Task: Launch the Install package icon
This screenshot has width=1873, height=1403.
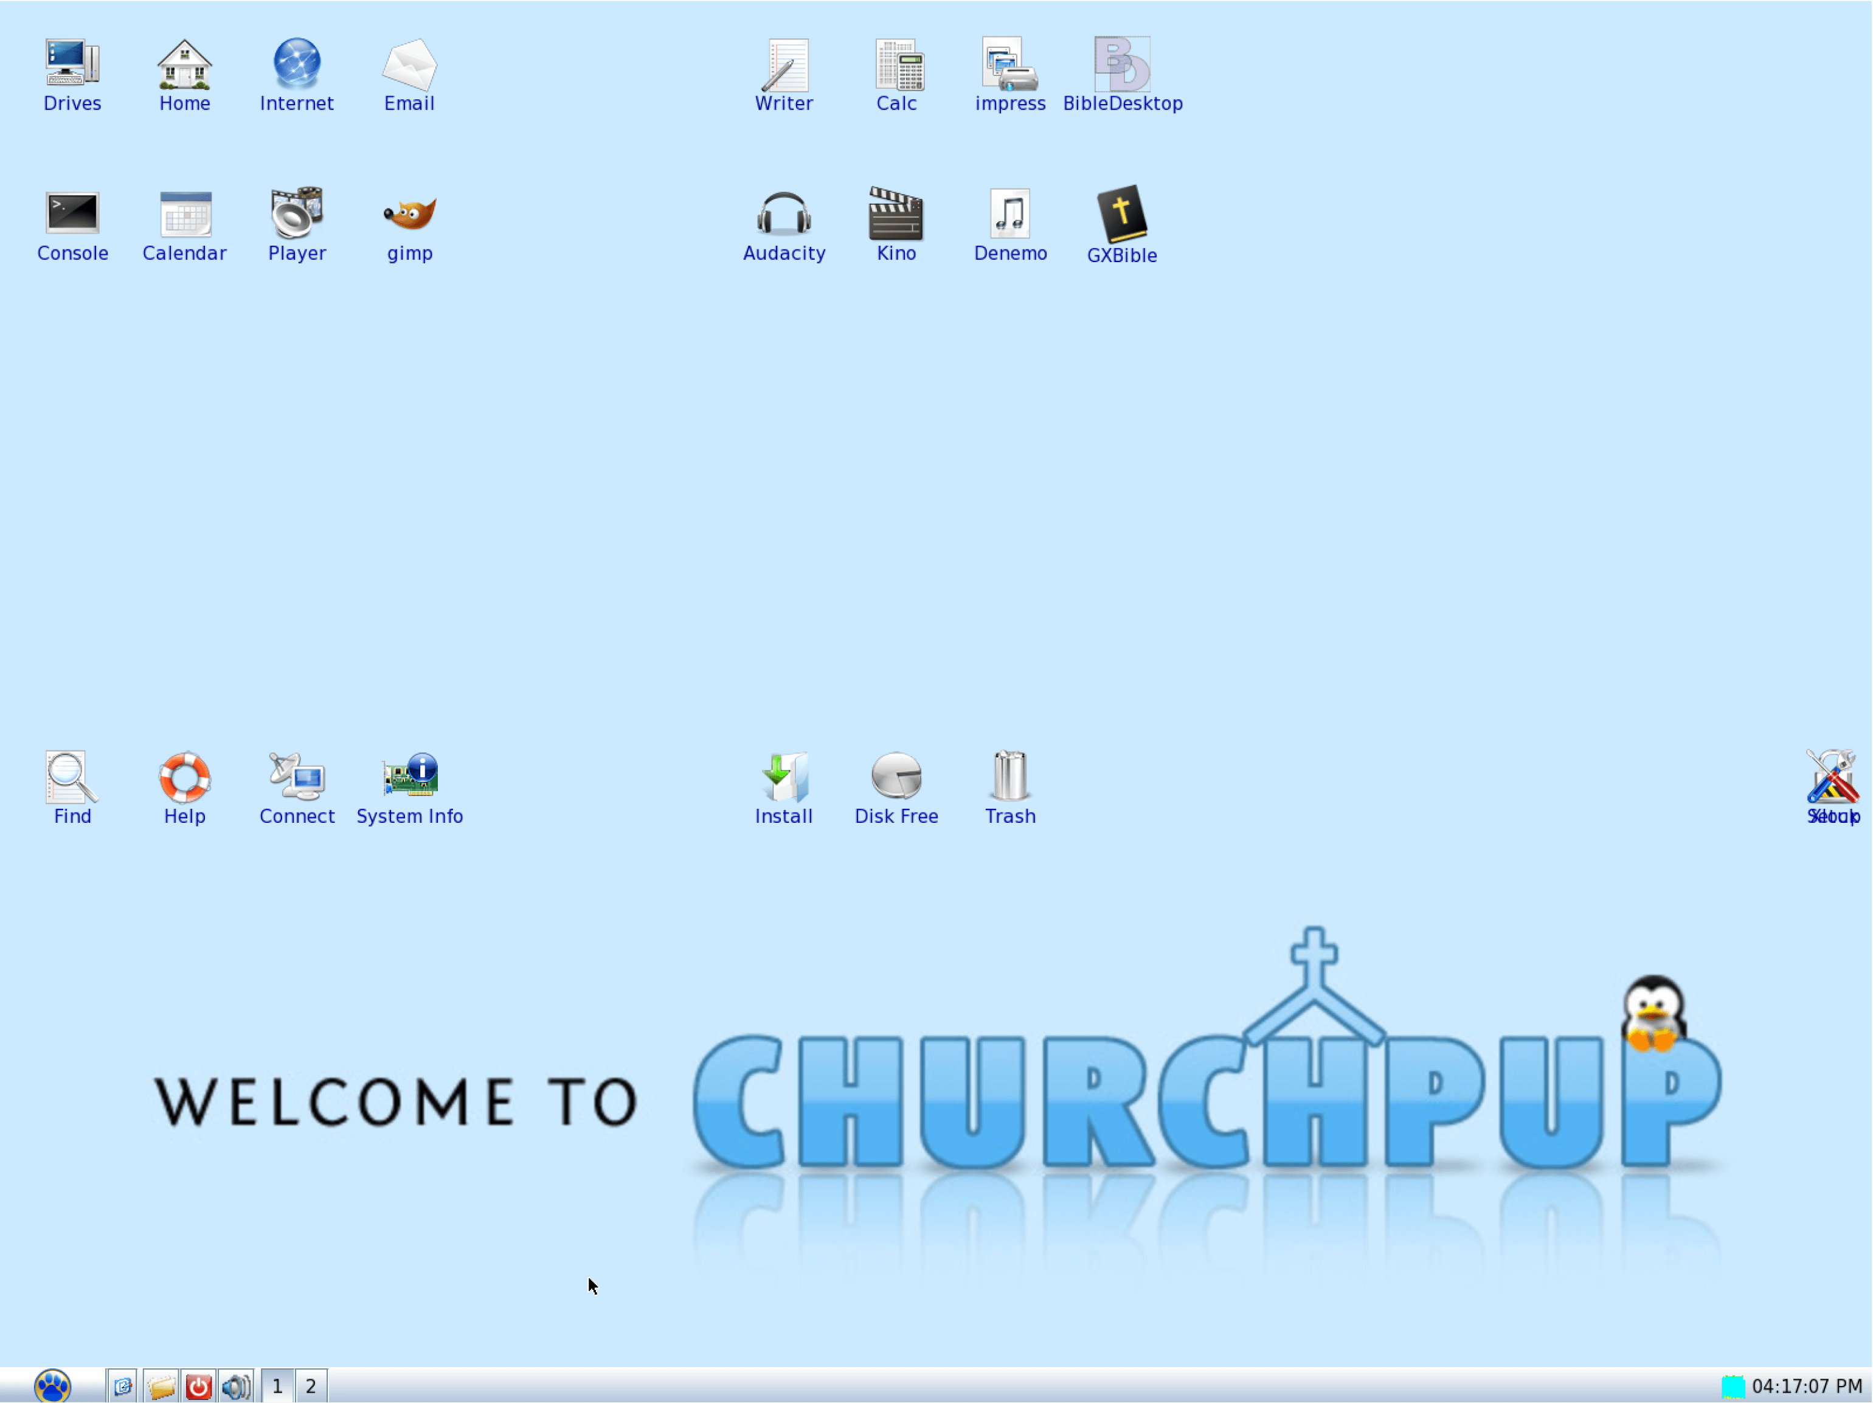Action: [x=784, y=777]
